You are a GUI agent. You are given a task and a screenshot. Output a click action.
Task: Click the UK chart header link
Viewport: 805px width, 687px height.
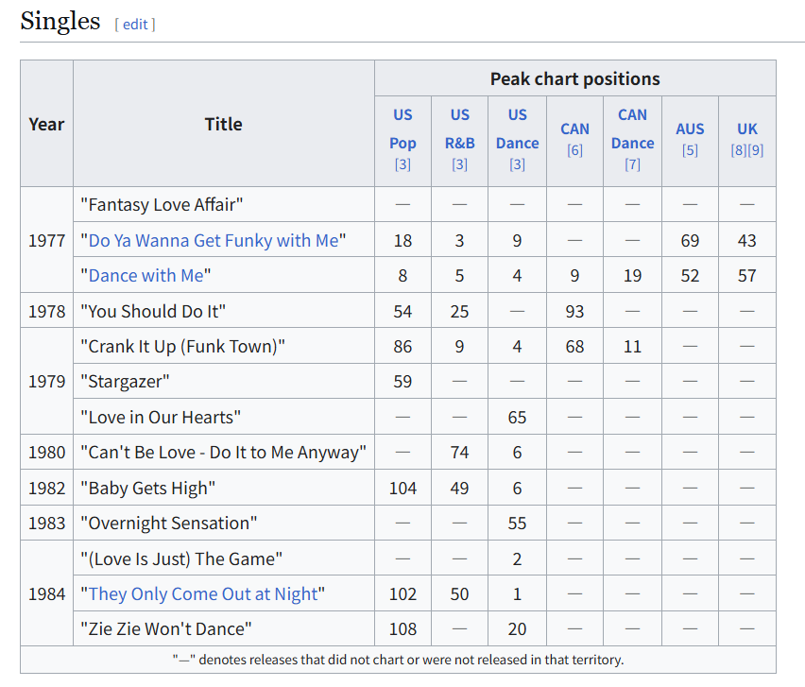tap(747, 129)
